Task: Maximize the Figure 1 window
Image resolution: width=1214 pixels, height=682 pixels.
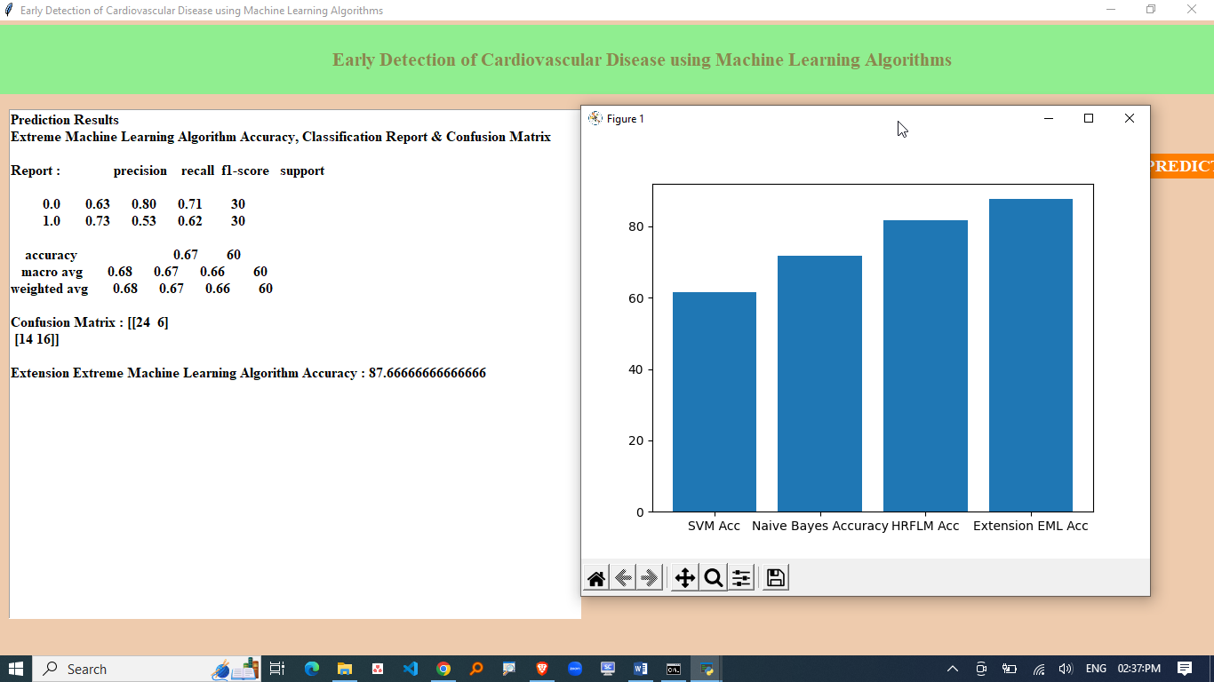Action: coord(1089,119)
